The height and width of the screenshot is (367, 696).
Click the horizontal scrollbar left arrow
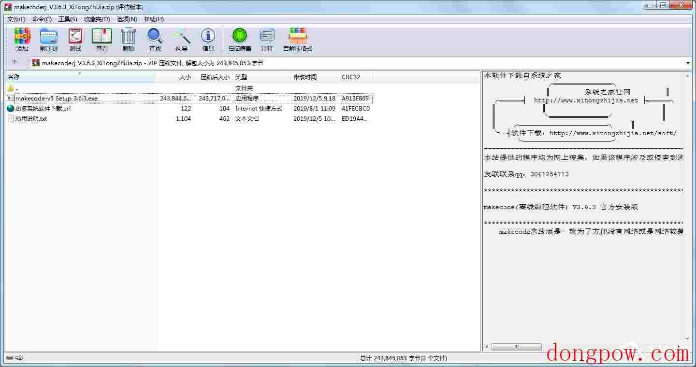pyautogui.click(x=487, y=347)
